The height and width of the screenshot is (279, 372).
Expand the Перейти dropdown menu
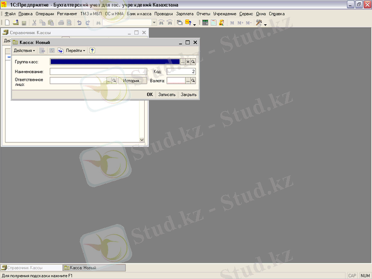75,50
